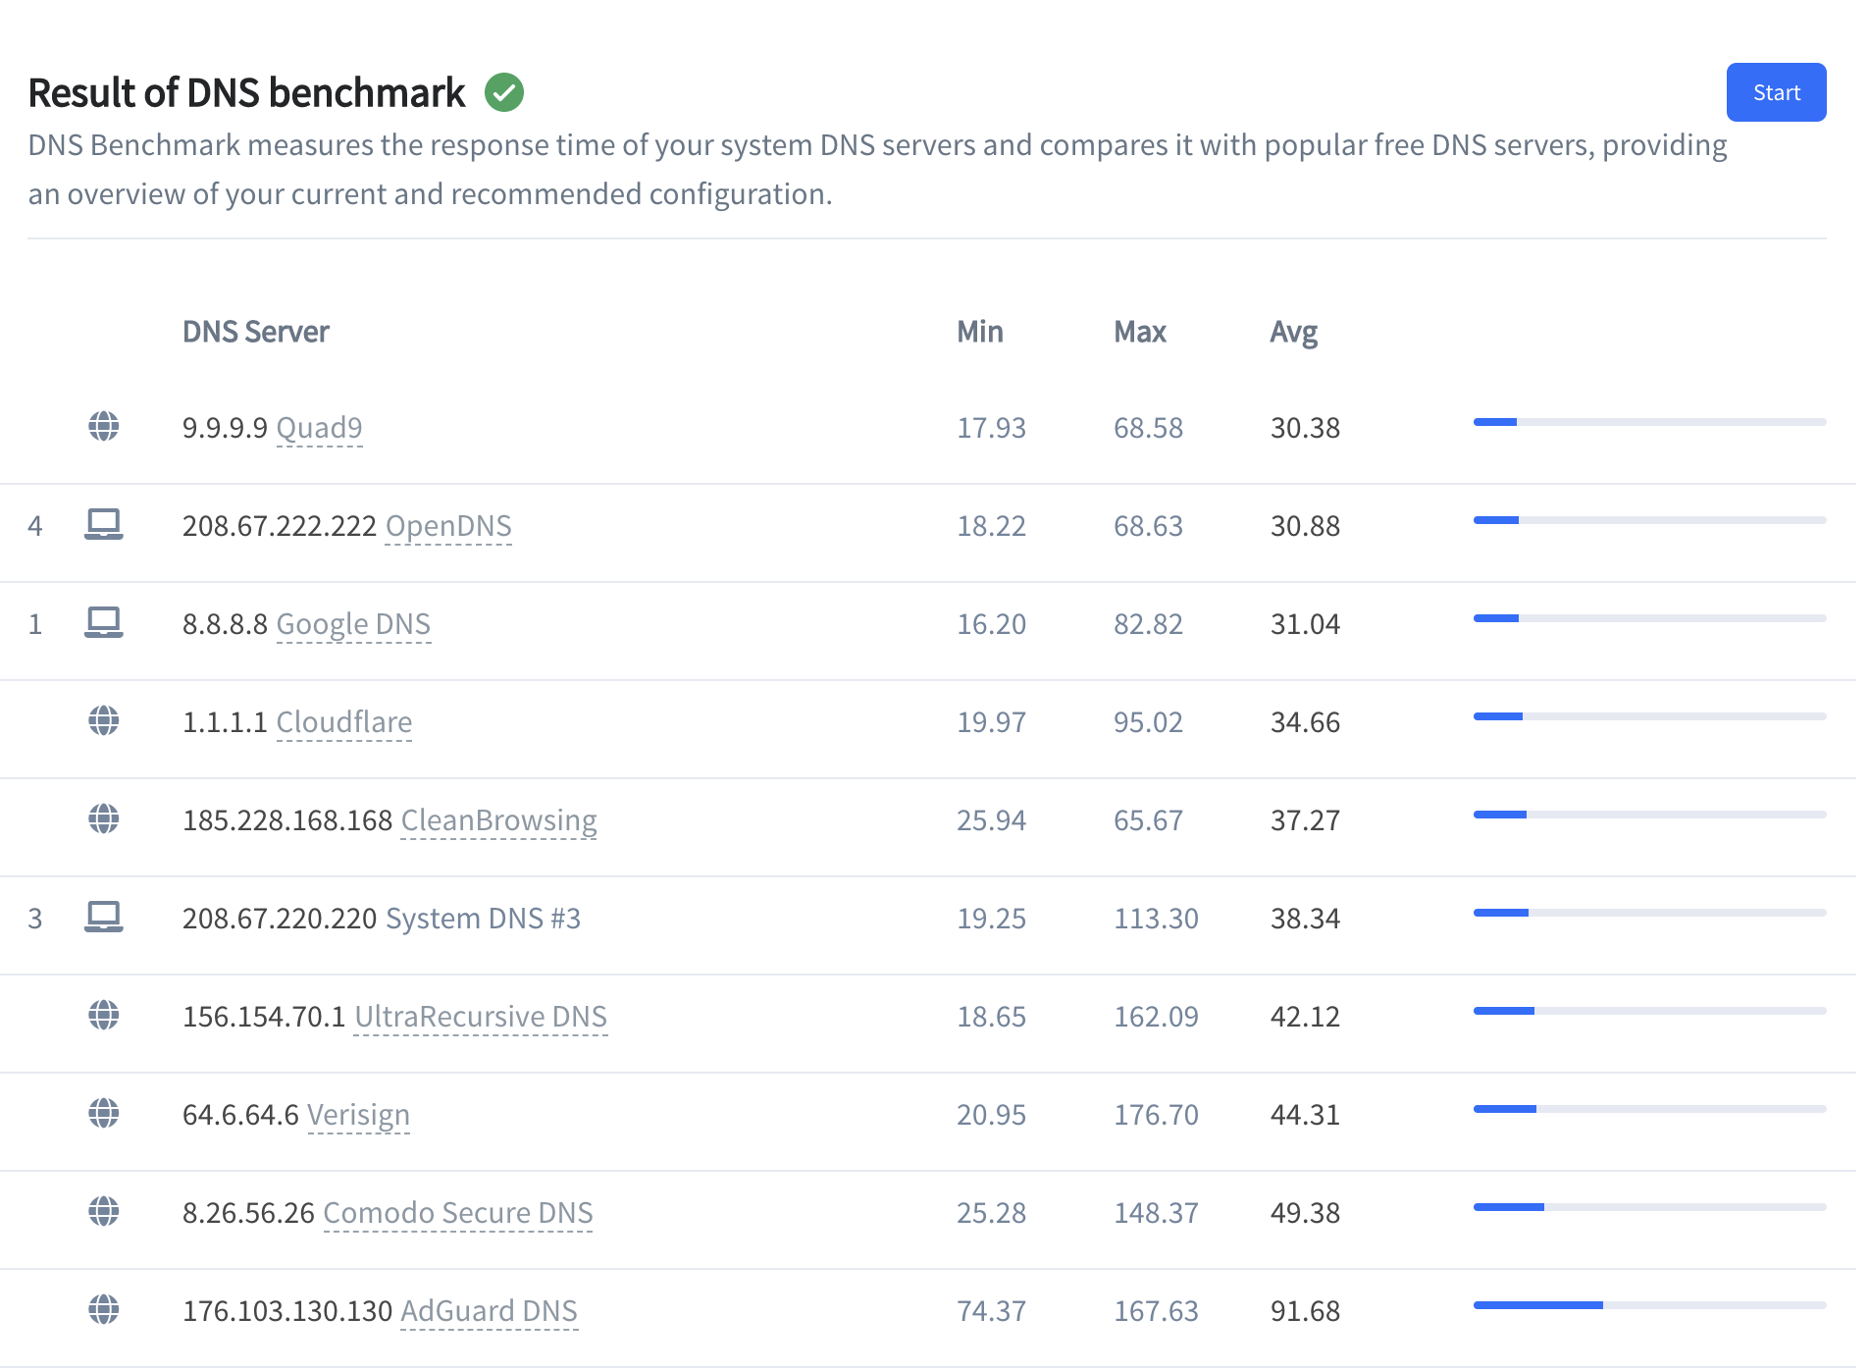Click the globe icon beside Cloudflare

(103, 720)
